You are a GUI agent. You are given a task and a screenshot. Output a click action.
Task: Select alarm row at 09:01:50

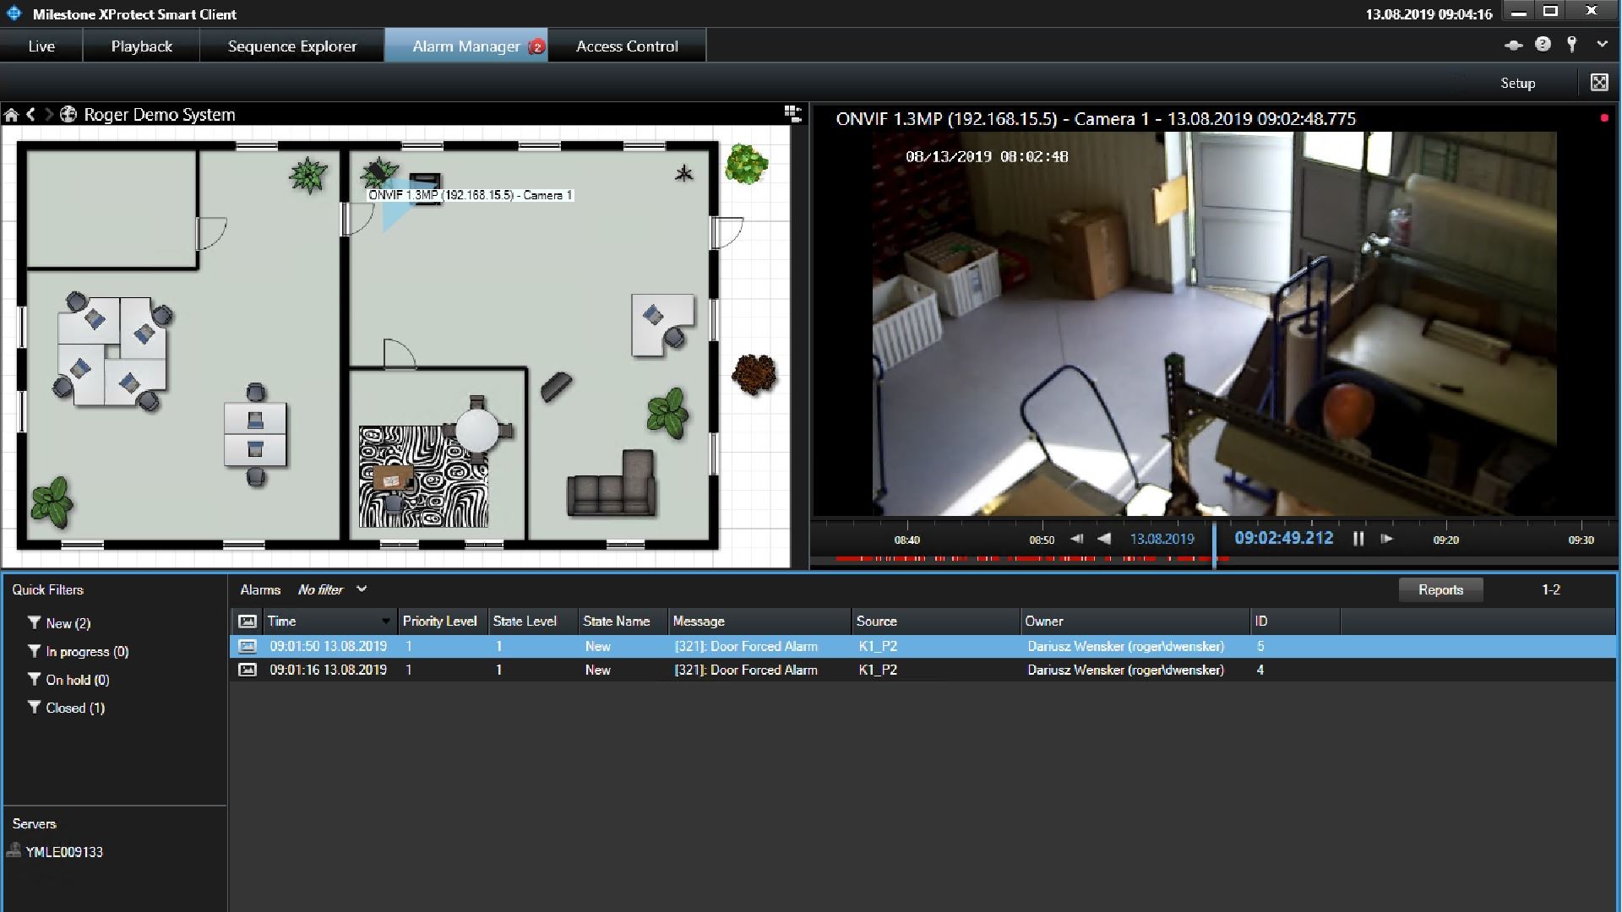(x=923, y=646)
